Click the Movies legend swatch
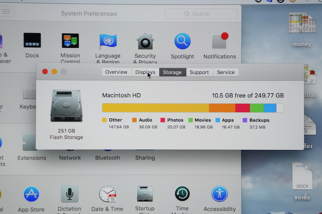This screenshot has width=322, height=214. [190, 120]
